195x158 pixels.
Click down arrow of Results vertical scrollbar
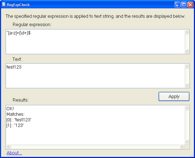click(x=187, y=142)
